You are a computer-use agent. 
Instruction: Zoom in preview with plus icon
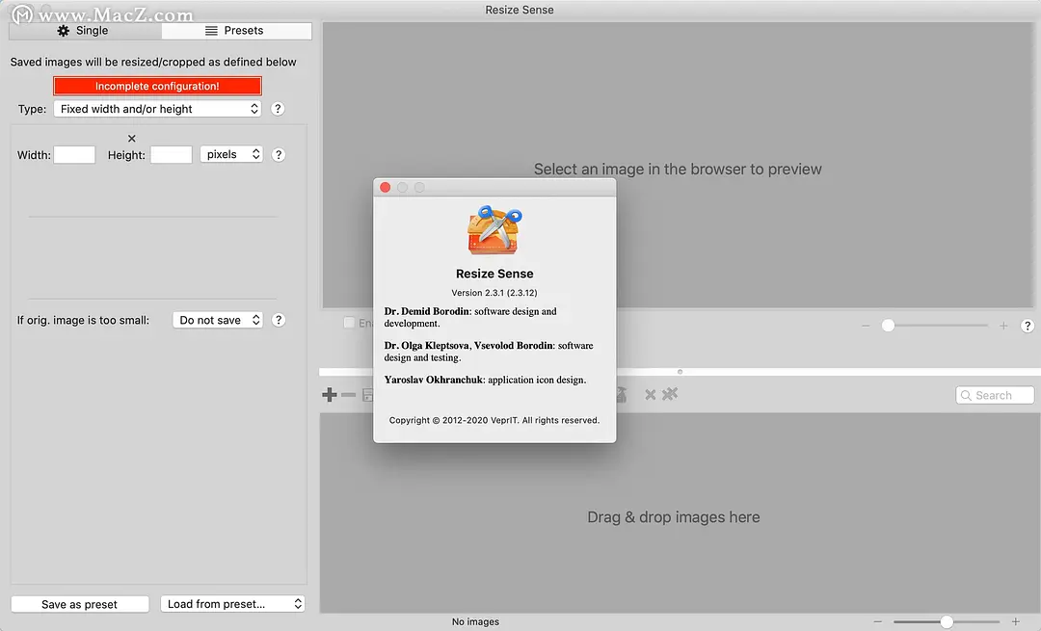pyautogui.click(x=1003, y=326)
